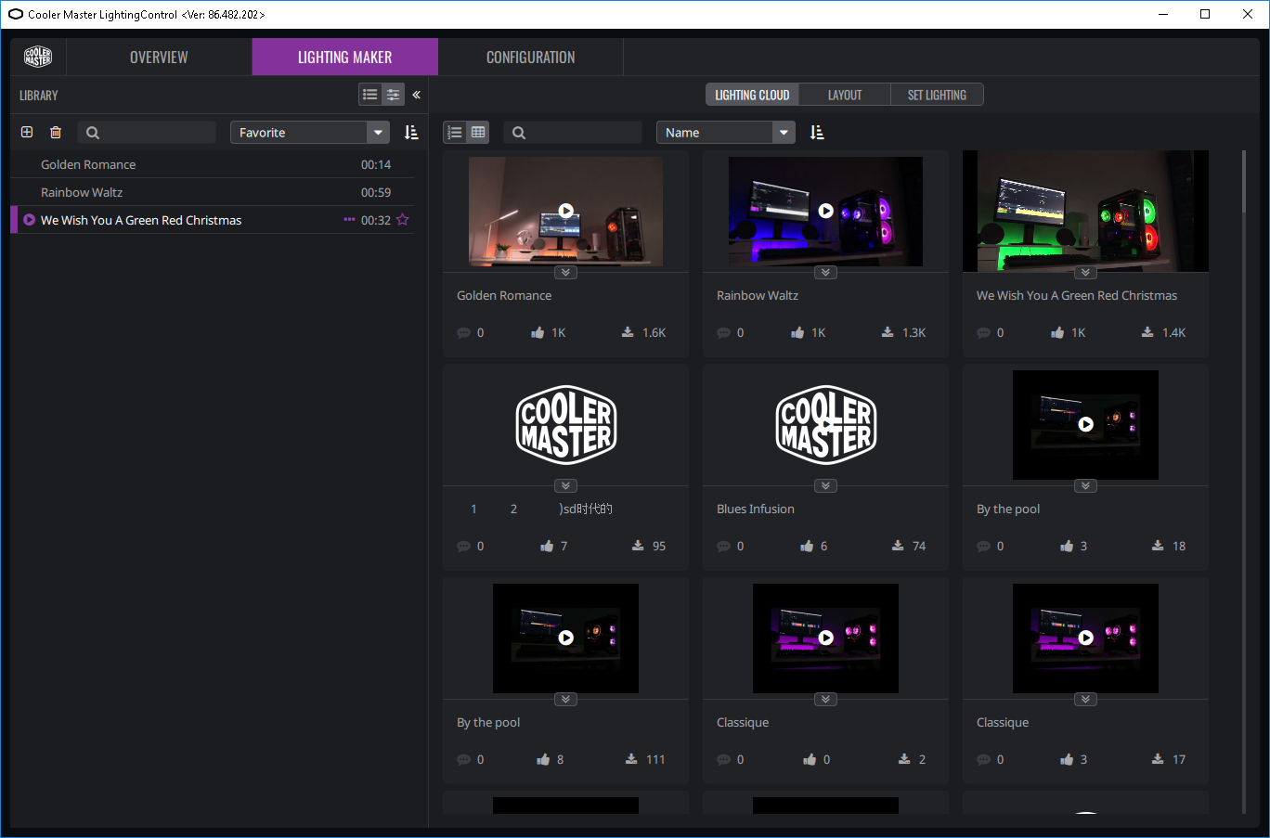The width and height of the screenshot is (1270, 838).
Task: Switch lighting cloud to grid view
Action: pos(478,133)
